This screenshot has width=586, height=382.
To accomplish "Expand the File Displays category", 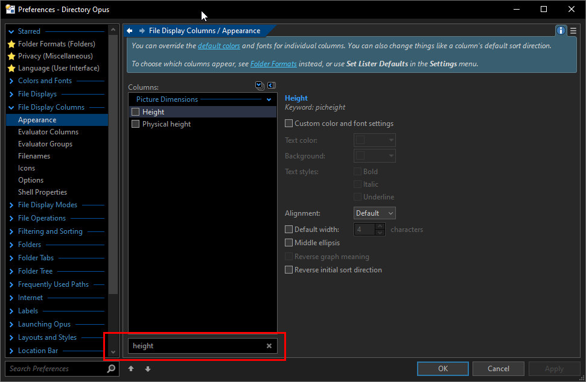I will pyautogui.click(x=11, y=95).
